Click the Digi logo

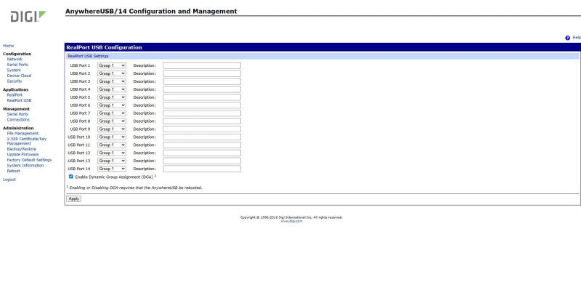point(28,16)
